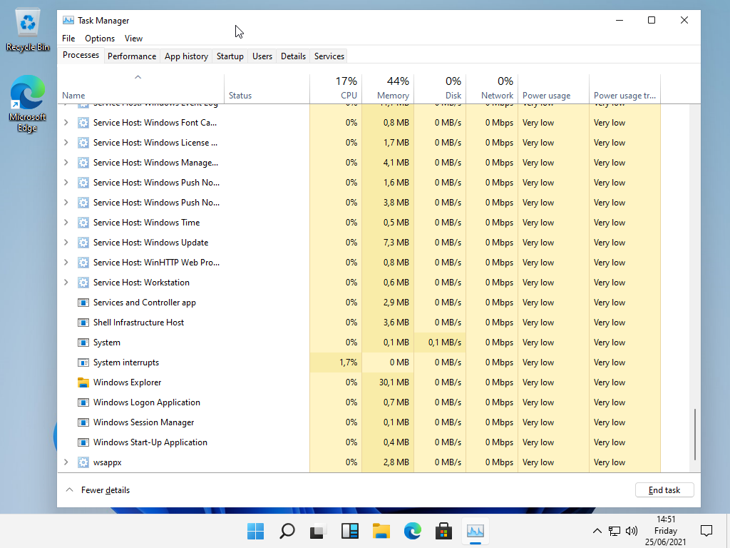Click the Windows Start button
Image resolution: width=730 pixels, height=548 pixels.
[255, 531]
